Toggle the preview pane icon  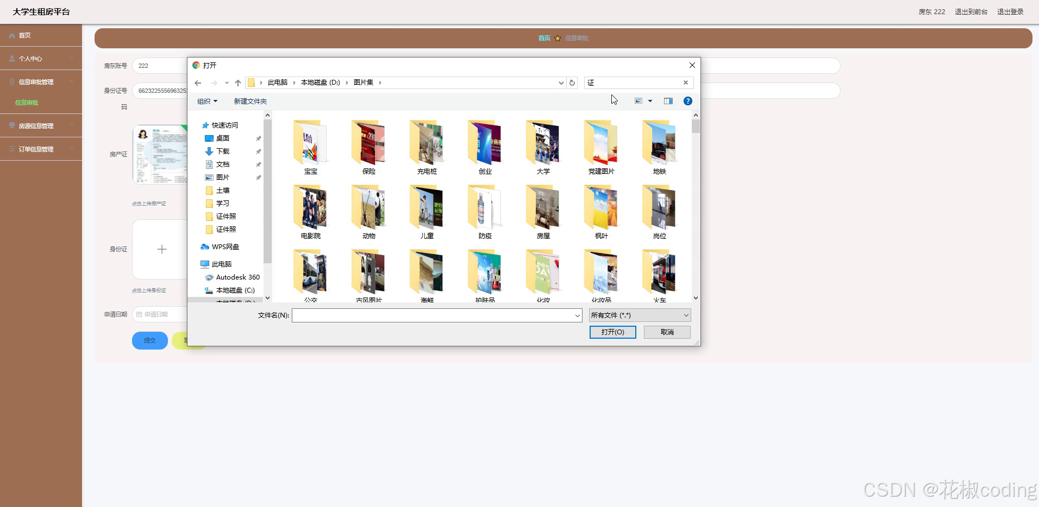click(x=668, y=101)
